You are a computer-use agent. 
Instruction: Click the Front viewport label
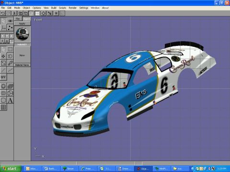coord(38,20)
